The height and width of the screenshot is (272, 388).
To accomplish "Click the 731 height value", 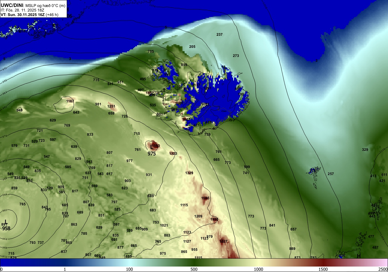I will (26, 146).
